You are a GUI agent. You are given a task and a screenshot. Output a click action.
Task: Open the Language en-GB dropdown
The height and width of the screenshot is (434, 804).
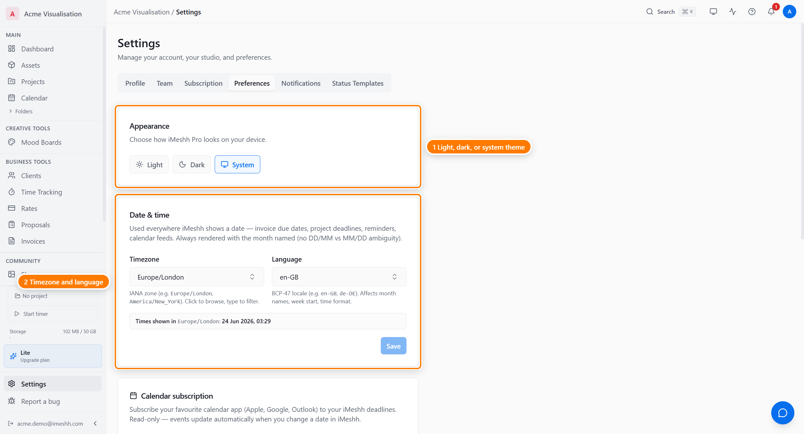(x=339, y=277)
